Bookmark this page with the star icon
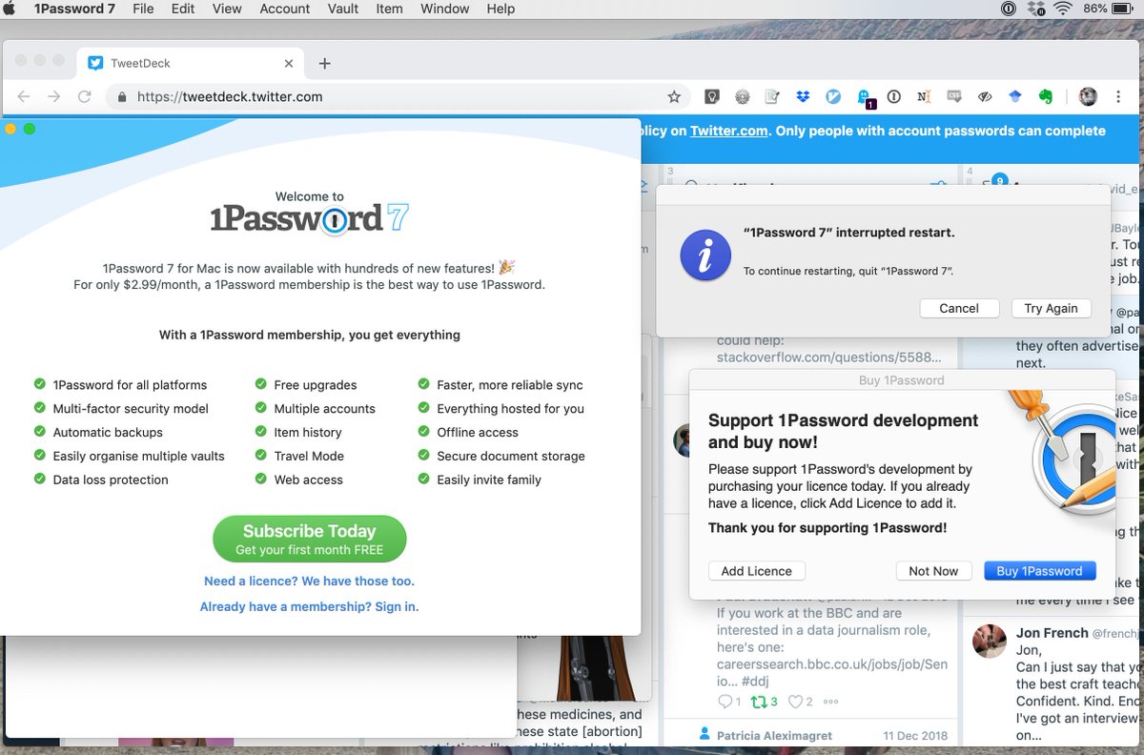Viewport: 1144px width, 755px height. click(674, 96)
